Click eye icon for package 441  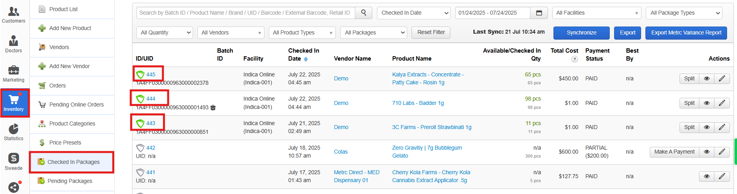click(x=706, y=176)
